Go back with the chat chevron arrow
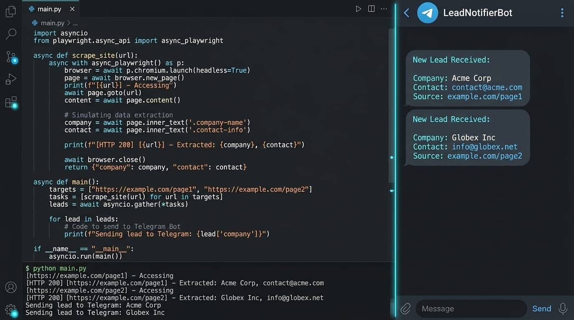Image resolution: width=574 pixels, height=320 pixels. [407, 13]
